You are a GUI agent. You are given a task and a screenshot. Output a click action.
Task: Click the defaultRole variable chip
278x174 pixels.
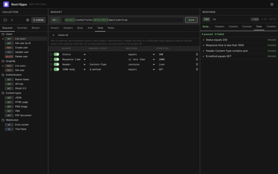coord(101,20)
